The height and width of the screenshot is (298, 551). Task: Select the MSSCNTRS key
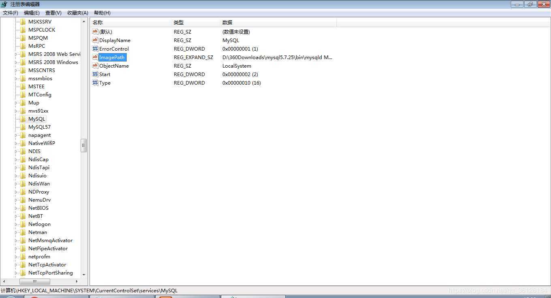(x=42, y=70)
